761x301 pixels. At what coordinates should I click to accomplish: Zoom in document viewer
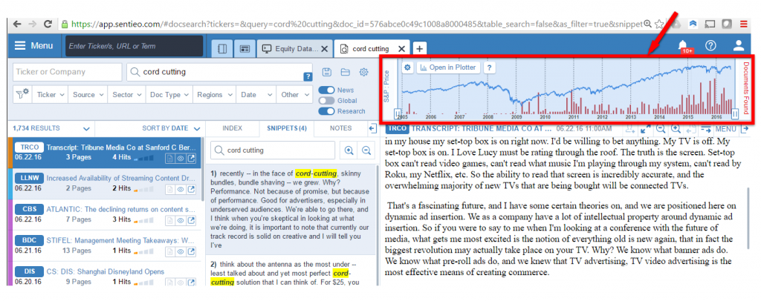pos(676,129)
